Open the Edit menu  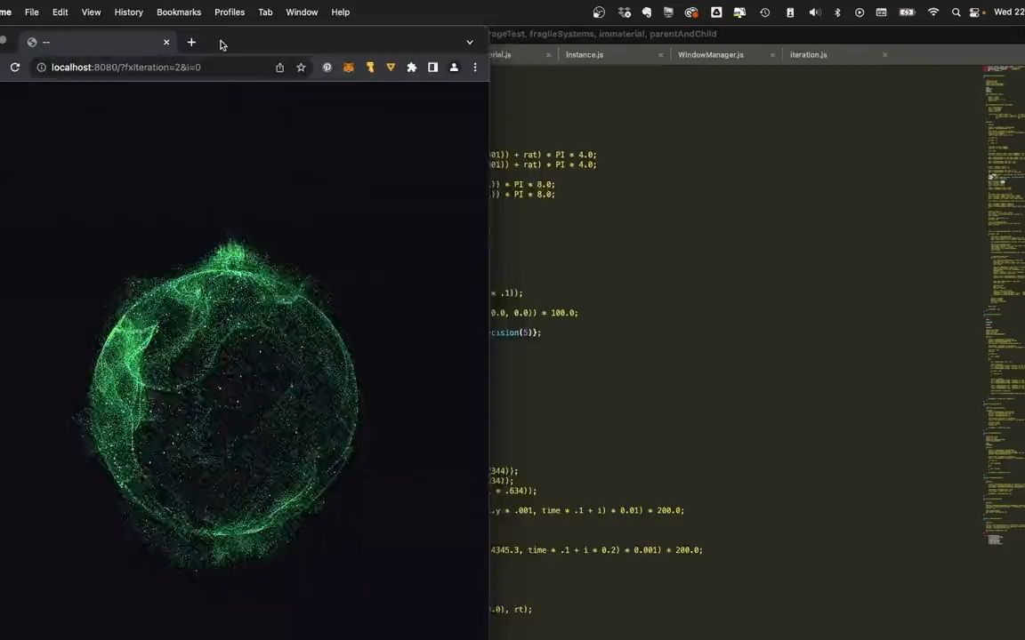coord(61,12)
